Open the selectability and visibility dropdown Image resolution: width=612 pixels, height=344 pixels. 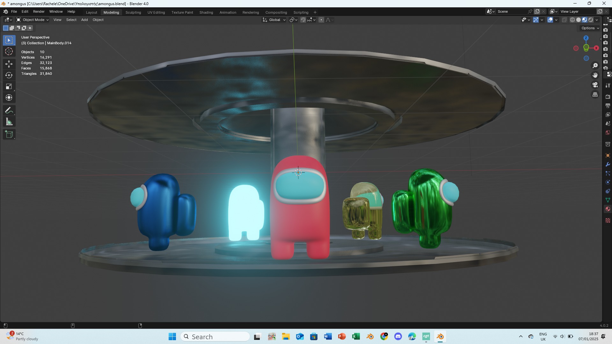point(526,20)
